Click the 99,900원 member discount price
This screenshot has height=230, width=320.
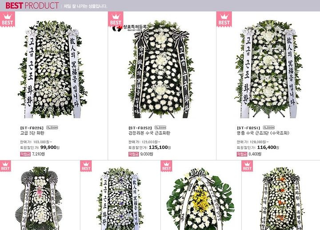[50, 147]
